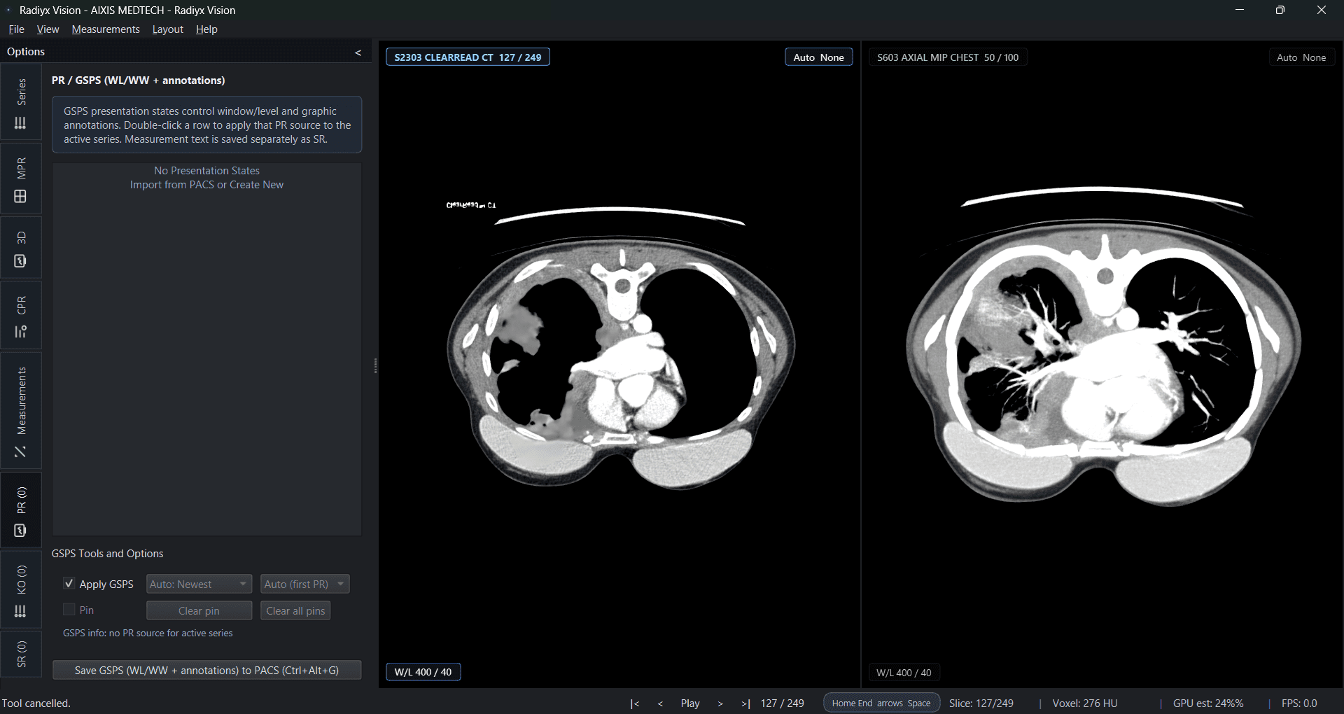Image resolution: width=1344 pixels, height=714 pixels.
Task: Jump to the last slice
Action: tap(745, 703)
